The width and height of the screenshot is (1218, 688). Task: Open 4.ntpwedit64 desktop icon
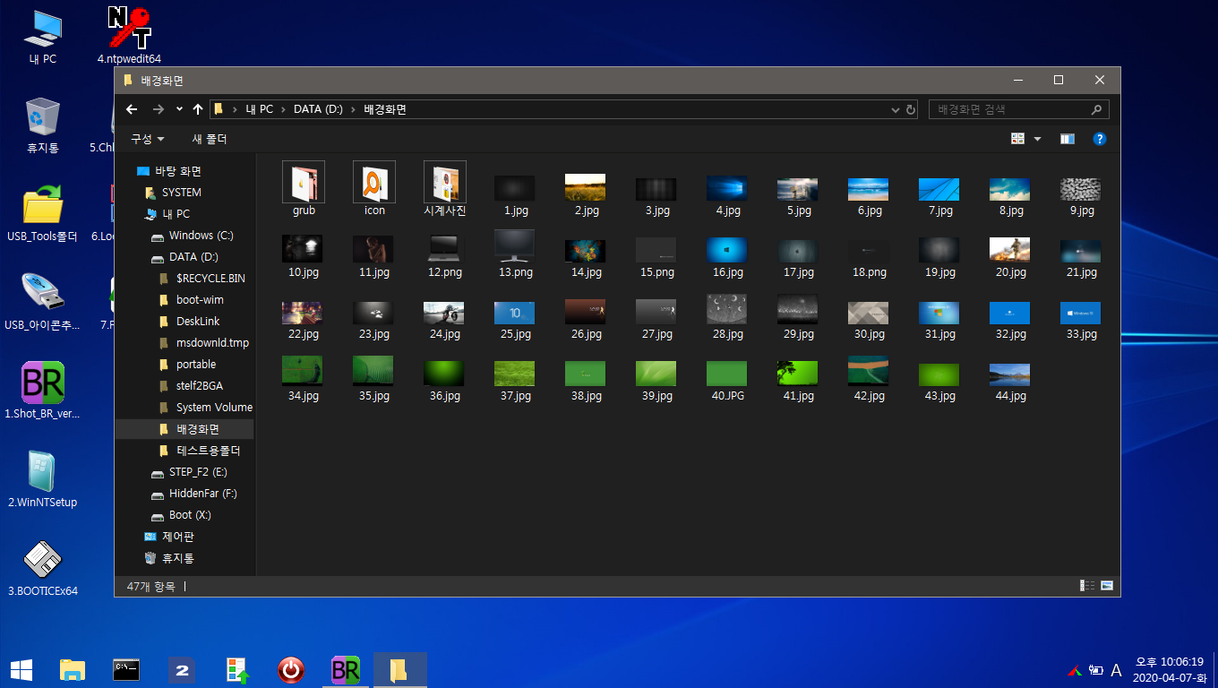[x=130, y=36]
